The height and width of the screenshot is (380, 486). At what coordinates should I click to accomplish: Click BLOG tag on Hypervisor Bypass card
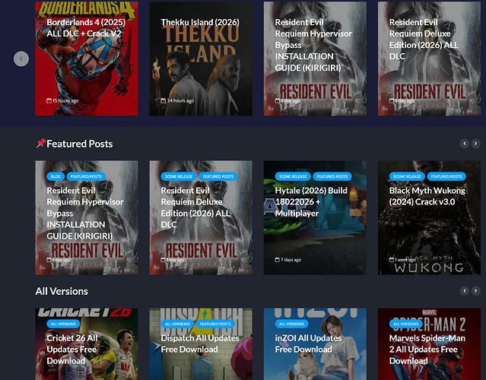56,176
